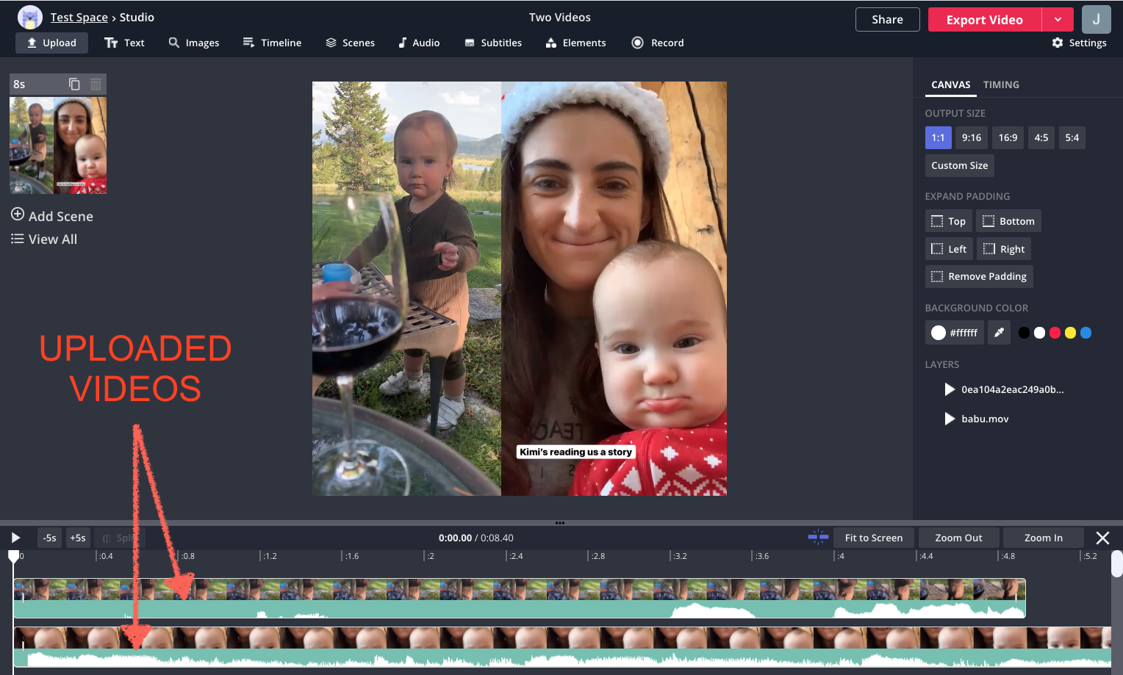
Task: Skip back 5 seconds with -5s
Action: point(49,538)
